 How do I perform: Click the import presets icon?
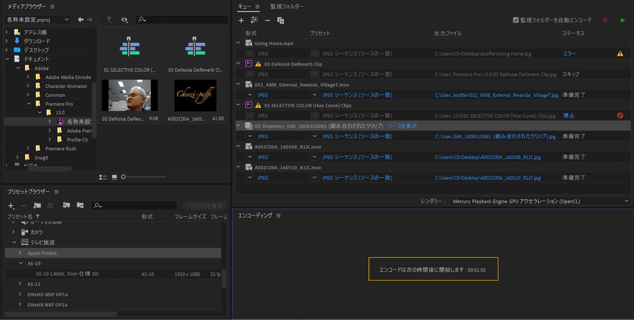66,205
